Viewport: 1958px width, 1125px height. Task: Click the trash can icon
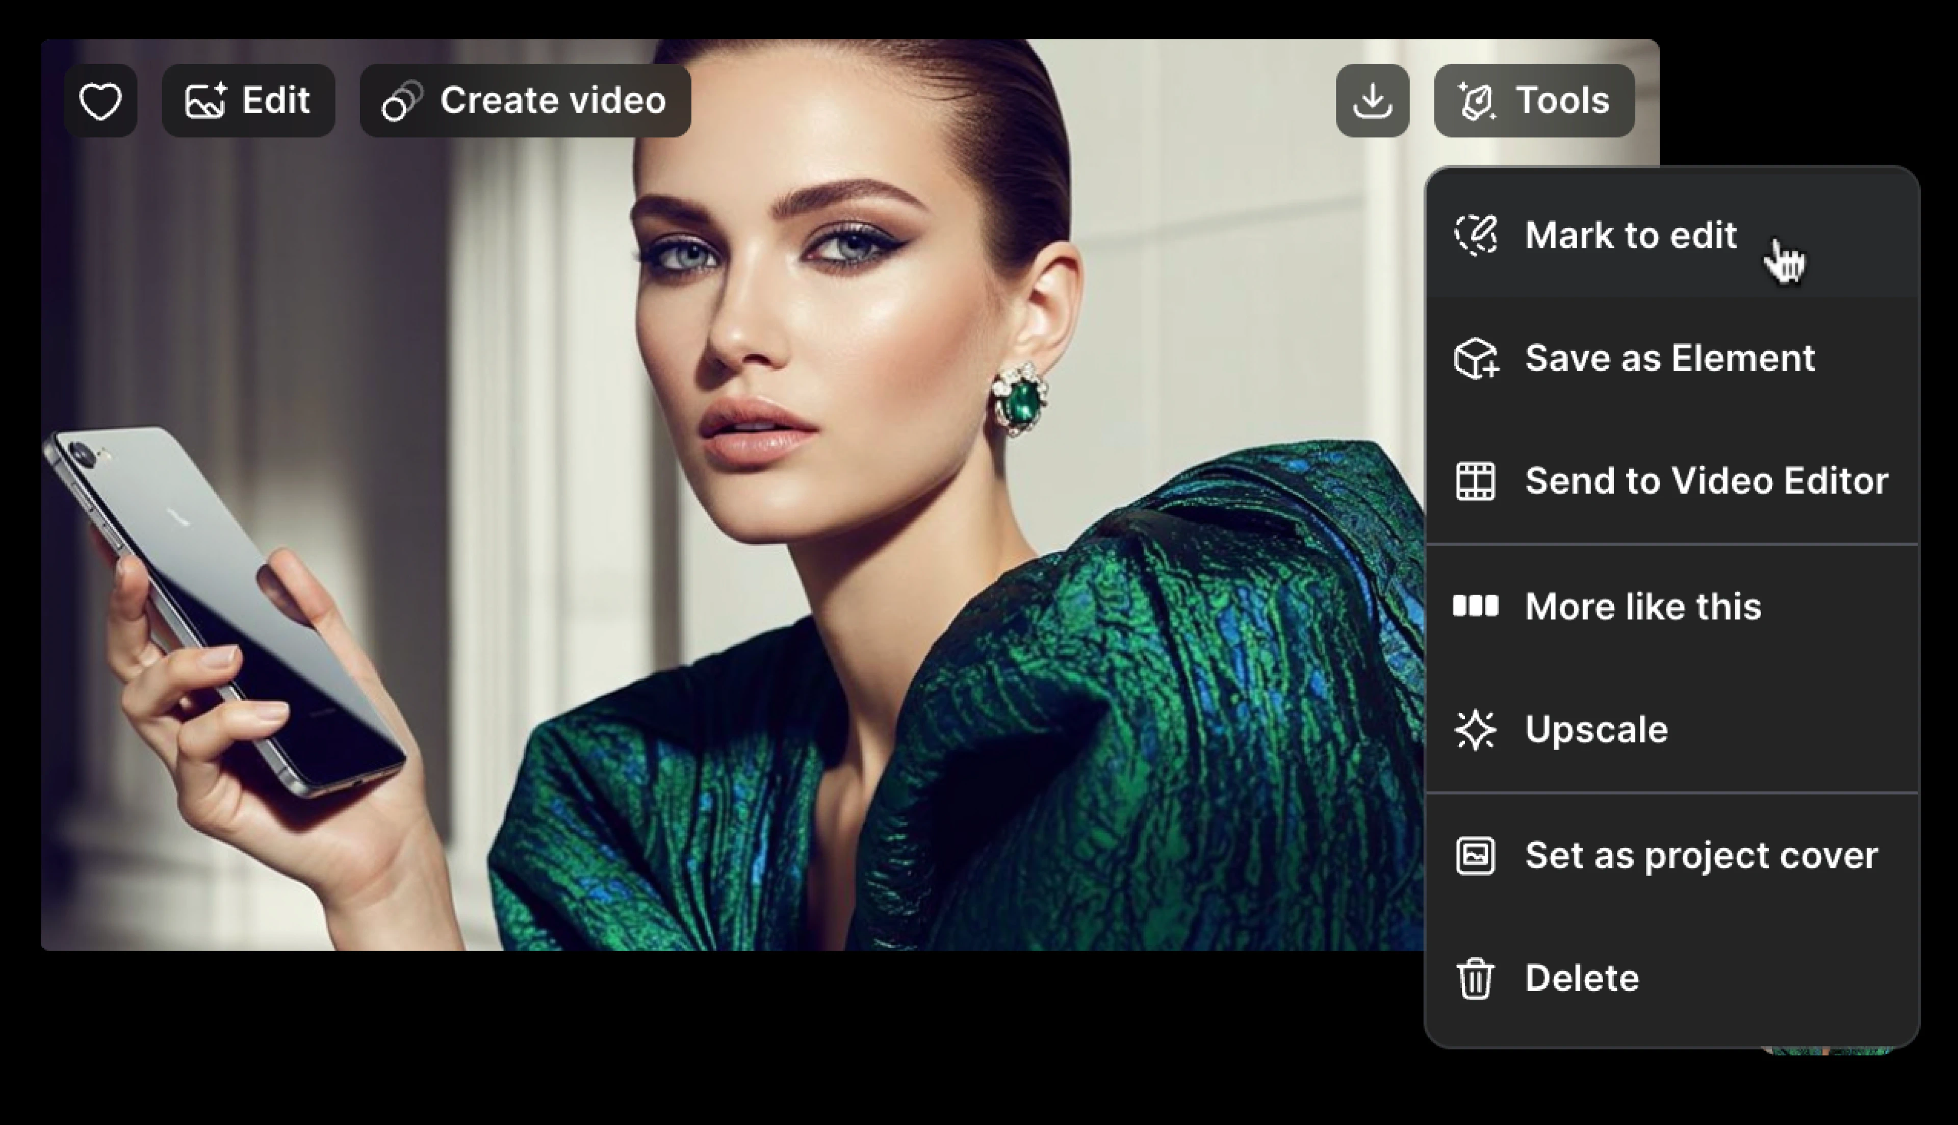click(x=1475, y=979)
